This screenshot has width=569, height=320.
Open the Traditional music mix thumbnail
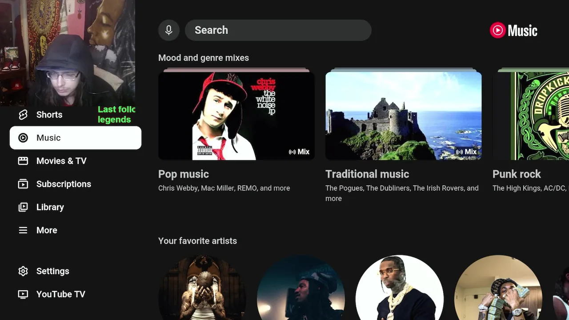403,116
